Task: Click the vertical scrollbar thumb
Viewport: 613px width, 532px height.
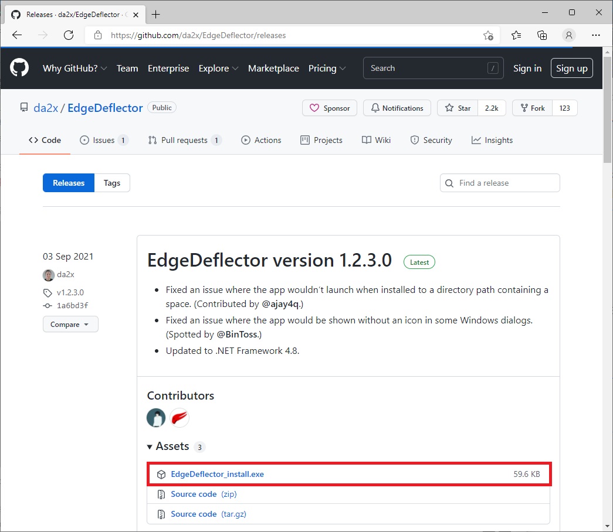Action: (x=607, y=110)
